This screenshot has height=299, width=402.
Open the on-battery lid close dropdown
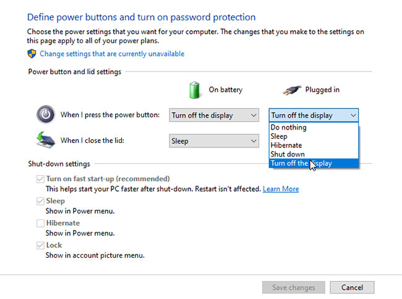tap(214, 141)
